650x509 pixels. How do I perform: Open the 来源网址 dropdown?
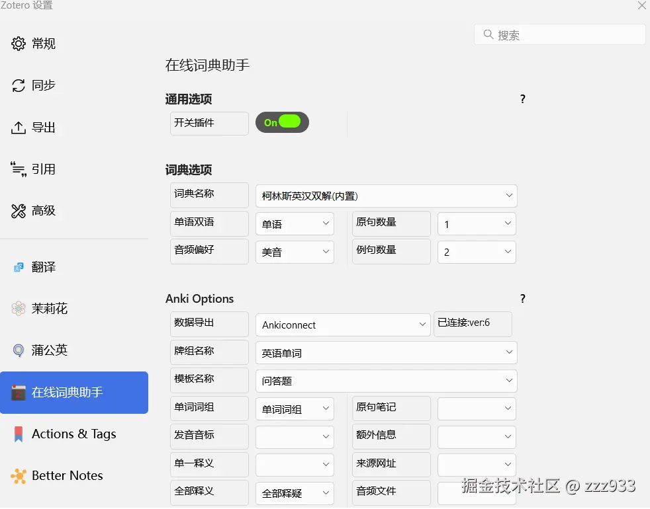point(477,465)
